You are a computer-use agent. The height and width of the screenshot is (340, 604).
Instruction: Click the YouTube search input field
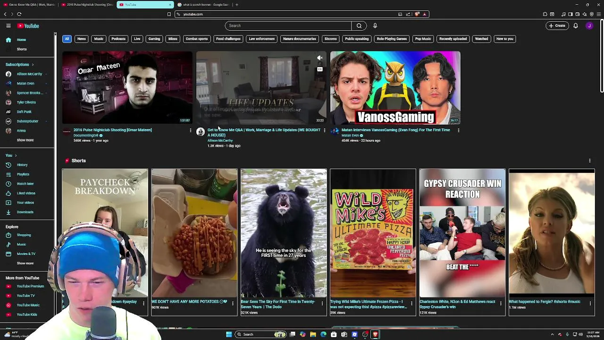(x=288, y=25)
